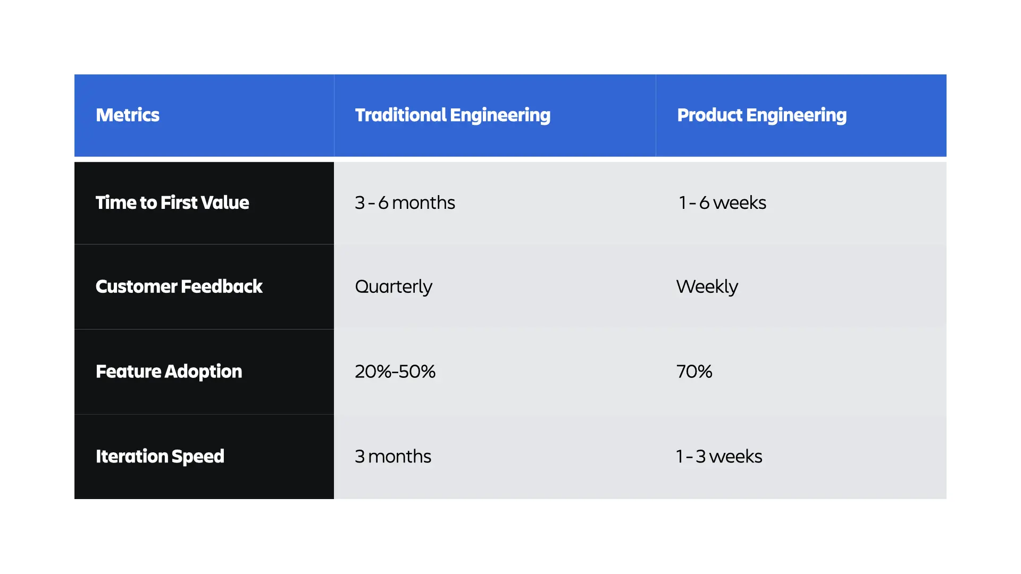Click the 3 months cell
The width and height of the screenshot is (1021, 574).
point(495,457)
